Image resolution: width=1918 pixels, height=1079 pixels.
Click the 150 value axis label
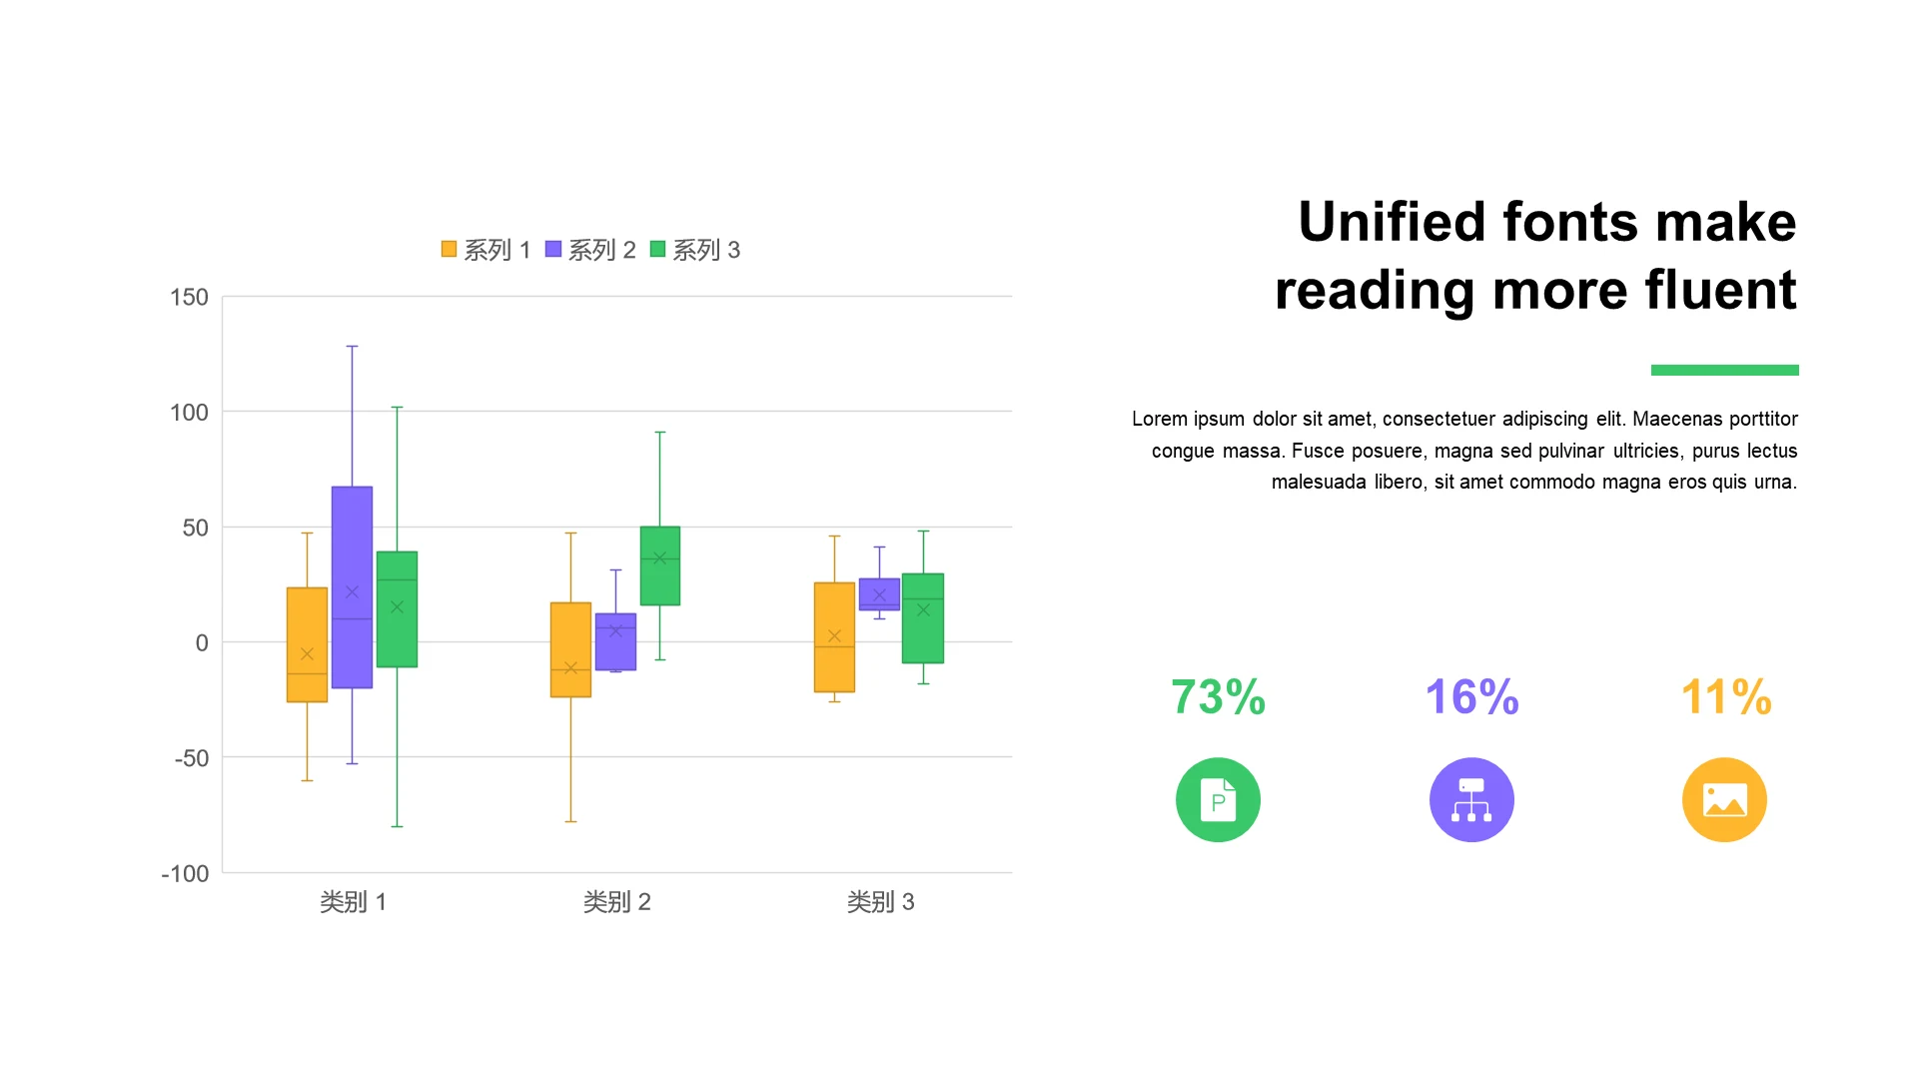[189, 298]
